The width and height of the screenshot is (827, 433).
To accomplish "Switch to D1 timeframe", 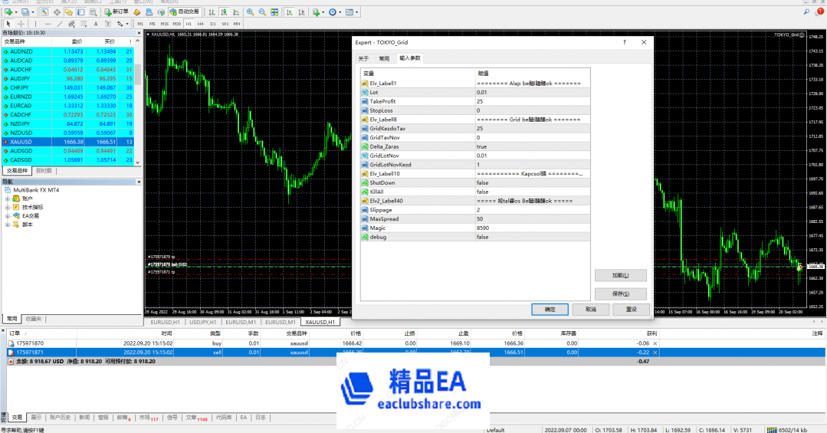I will pyautogui.click(x=212, y=24).
